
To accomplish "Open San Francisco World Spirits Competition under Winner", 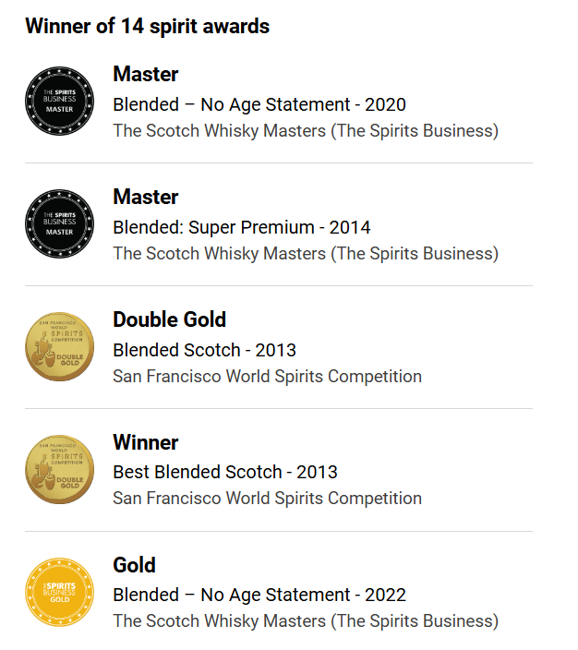I will pos(268,499).
